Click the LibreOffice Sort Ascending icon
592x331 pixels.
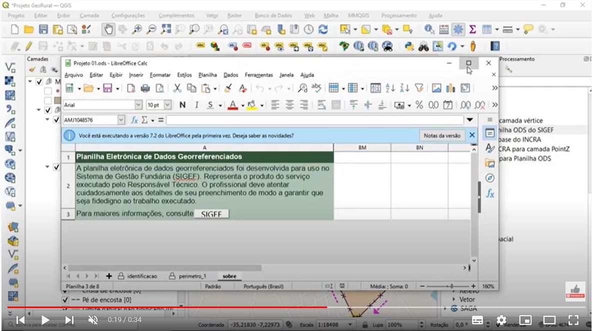tap(390, 88)
